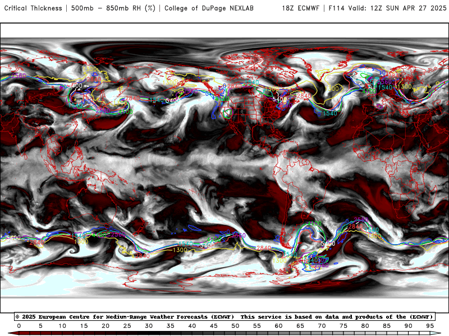The width and height of the screenshot is (449, 336).
Task: Click the 70 label on the color scale
Action: [322, 326]
